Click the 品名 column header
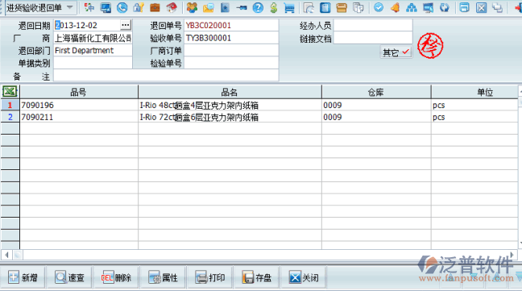This screenshot has width=522, height=291. coord(230,92)
